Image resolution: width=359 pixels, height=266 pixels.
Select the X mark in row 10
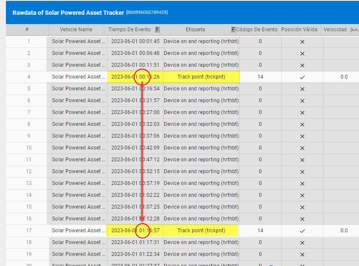tap(302, 148)
